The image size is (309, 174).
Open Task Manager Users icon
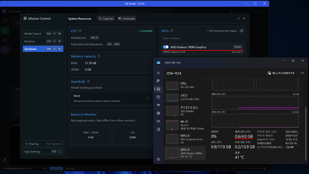pyautogui.click(x=158, y=113)
